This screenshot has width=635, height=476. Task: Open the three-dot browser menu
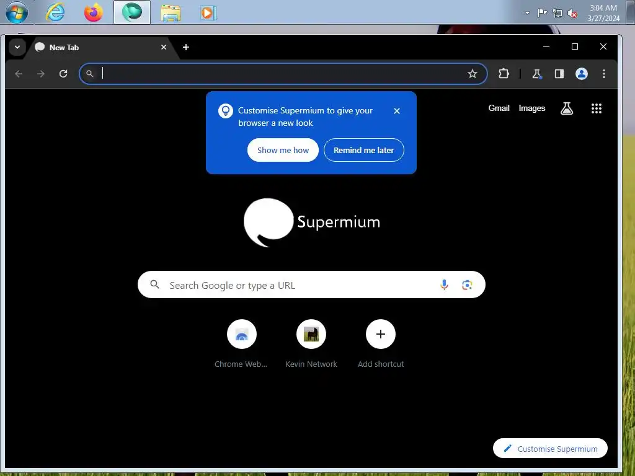click(604, 74)
